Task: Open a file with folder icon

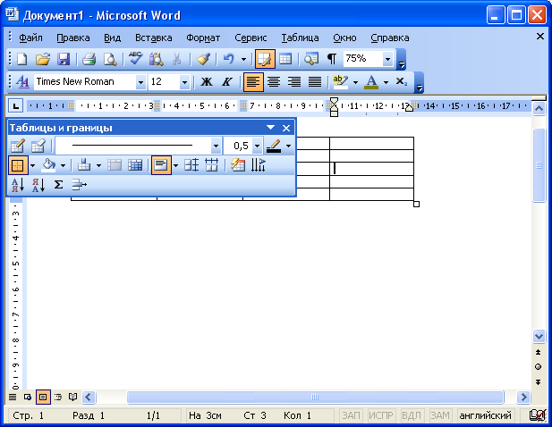Action: pos(43,59)
